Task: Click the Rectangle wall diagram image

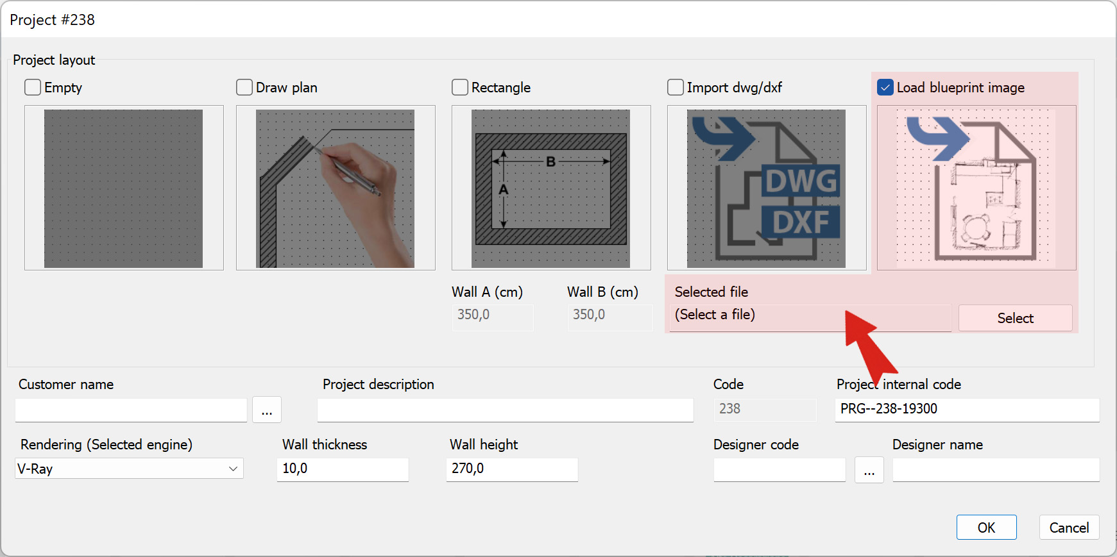Action: (x=551, y=188)
